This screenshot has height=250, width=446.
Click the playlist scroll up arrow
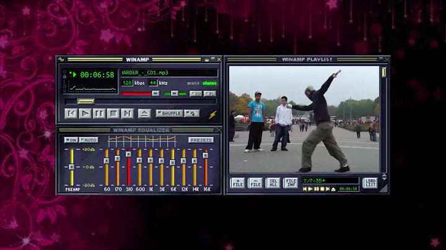click(384, 175)
